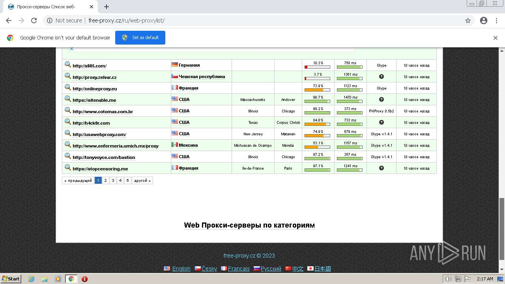Open the http://onlineproxy.eu link
Image resolution: width=505 pixels, height=284 pixels.
coord(95,89)
